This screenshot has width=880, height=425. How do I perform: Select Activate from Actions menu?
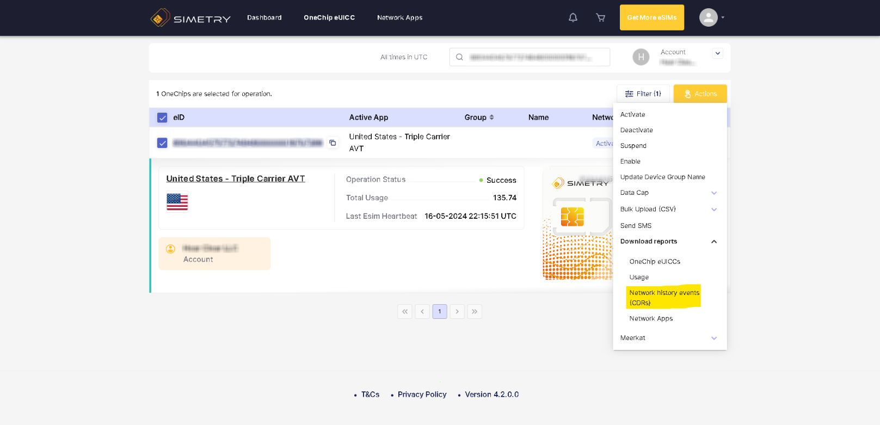[x=632, y=114]
